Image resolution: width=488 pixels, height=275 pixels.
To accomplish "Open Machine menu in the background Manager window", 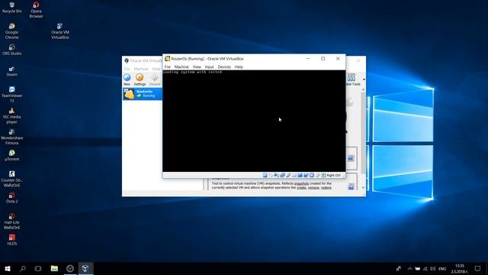I will (141, 69).
